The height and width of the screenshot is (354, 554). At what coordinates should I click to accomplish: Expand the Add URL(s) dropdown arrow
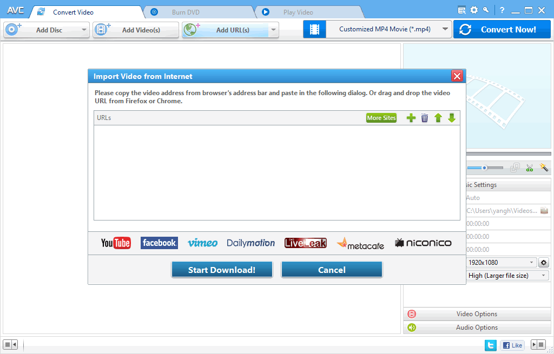(x=273, y=30)
